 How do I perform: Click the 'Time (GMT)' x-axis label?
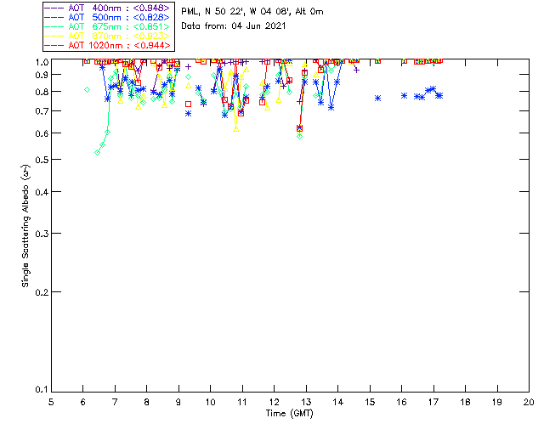pos(290,414)
